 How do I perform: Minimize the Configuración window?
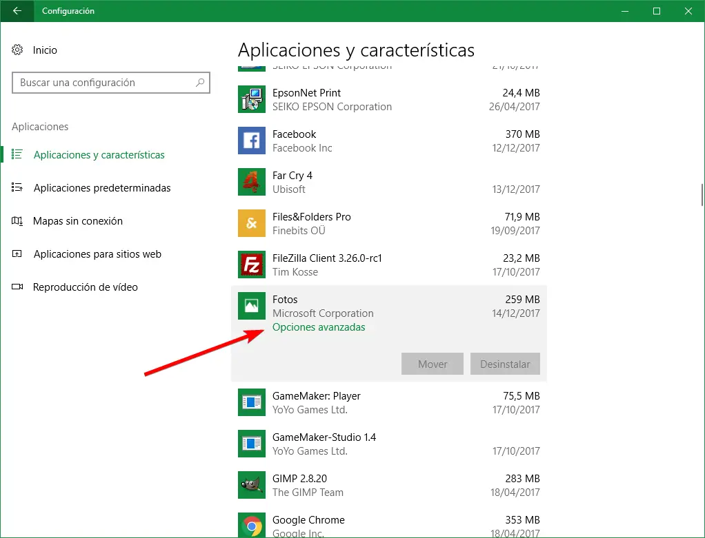[625, 11]
